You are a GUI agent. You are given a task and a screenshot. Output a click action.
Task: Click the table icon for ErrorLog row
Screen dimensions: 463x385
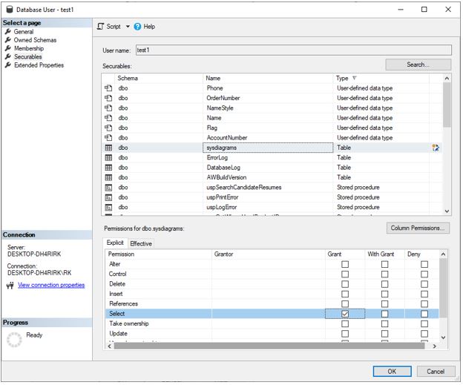pos(108,158)
